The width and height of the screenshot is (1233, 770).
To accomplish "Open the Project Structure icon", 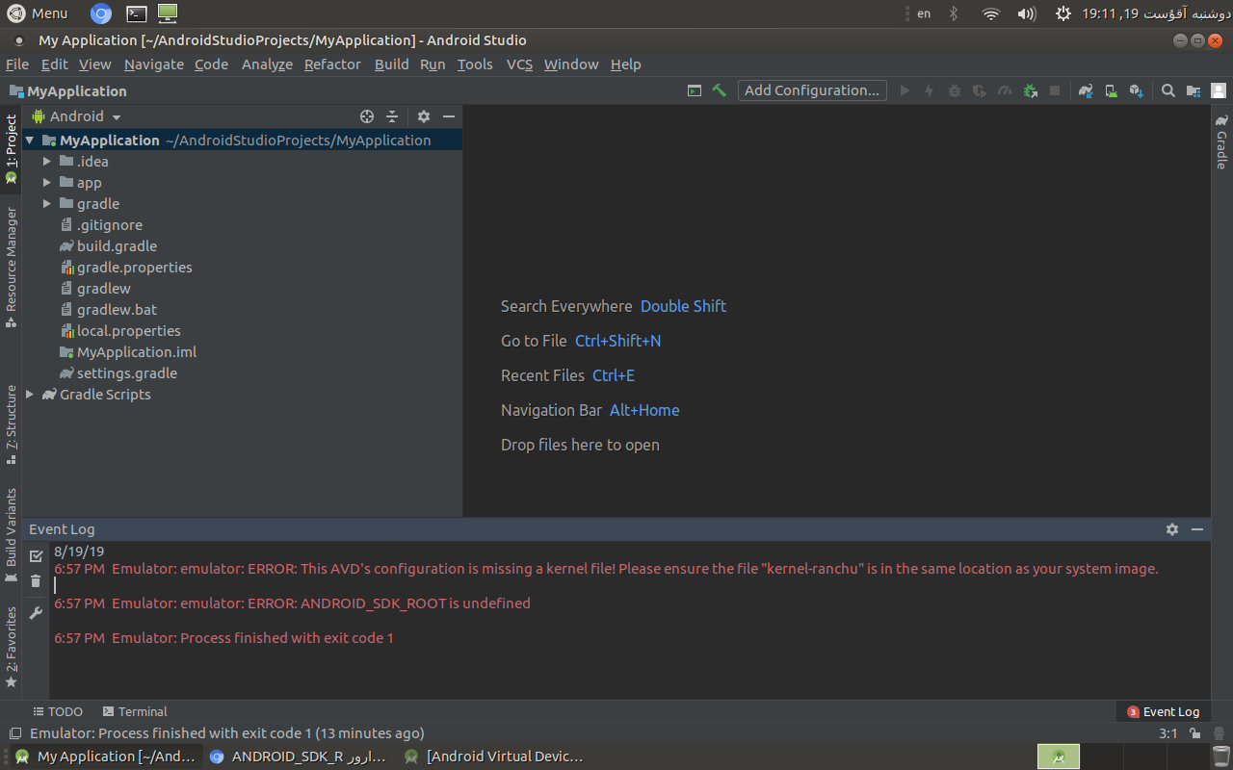I will point(1194,90).
